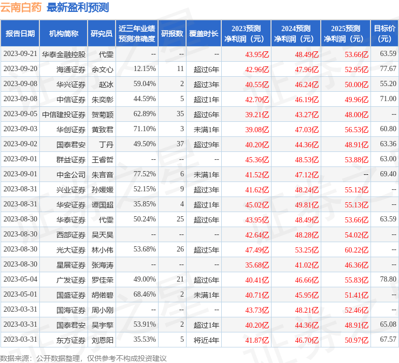The height and width of the screenshot is (363, 399).
Task: Click researcher 周小刚
Action: 103,310
